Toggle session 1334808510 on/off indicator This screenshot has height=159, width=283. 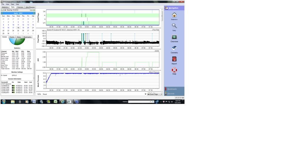pos(13,86)
